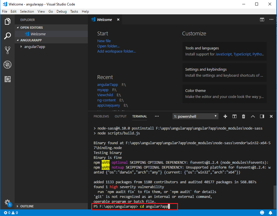Image resolution: width=277 pixels, height=216 pixels.
Task: Open the Help menu
Action: click(x=85, y=11)
